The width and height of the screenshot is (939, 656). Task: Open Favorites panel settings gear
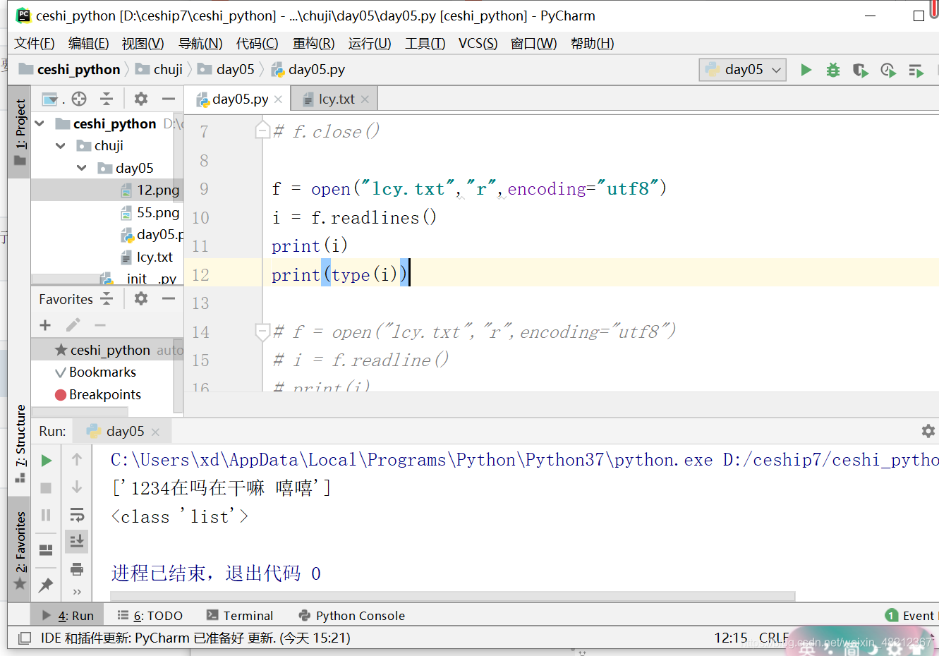point(141,298)
